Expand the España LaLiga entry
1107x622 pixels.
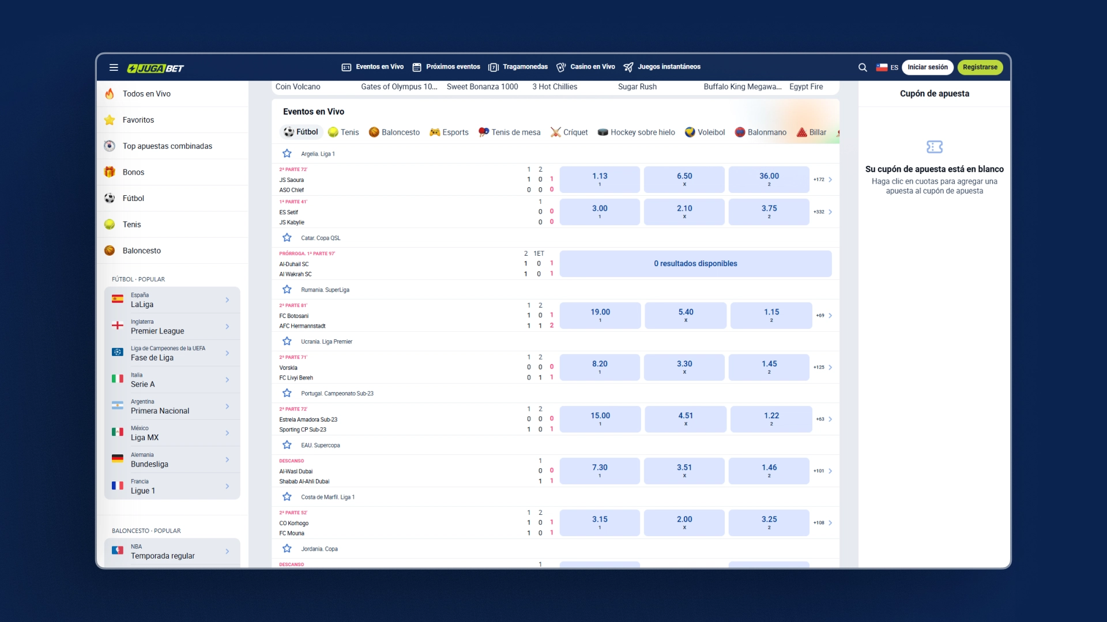coord(172,300)
